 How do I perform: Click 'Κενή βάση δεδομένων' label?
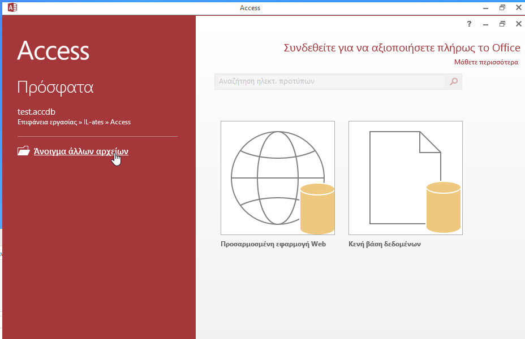coord(385,244)
